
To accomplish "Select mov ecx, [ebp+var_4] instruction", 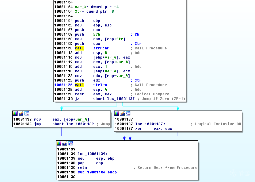I will pos(102,62).
